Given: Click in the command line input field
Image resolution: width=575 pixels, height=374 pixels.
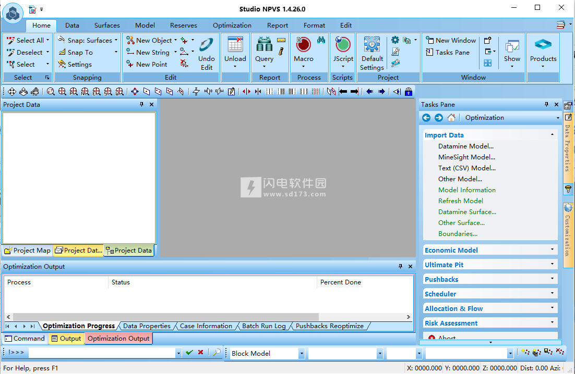Looking at the screenshot, I should click(102, 353).
